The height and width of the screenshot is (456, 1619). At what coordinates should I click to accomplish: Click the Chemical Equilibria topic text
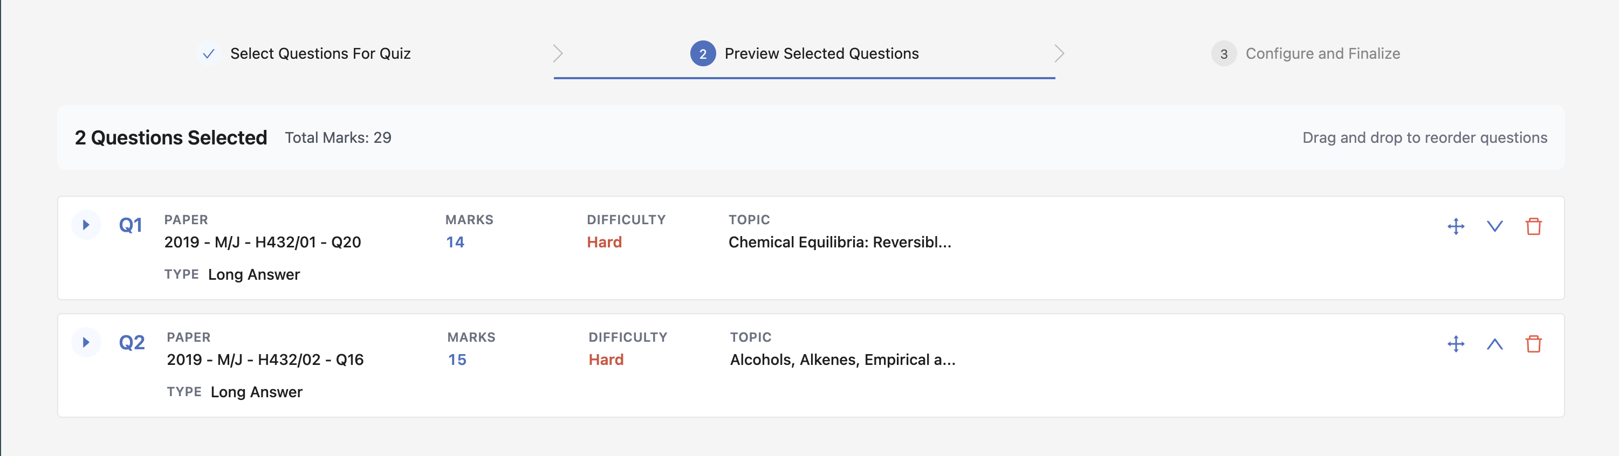[840, 243]
